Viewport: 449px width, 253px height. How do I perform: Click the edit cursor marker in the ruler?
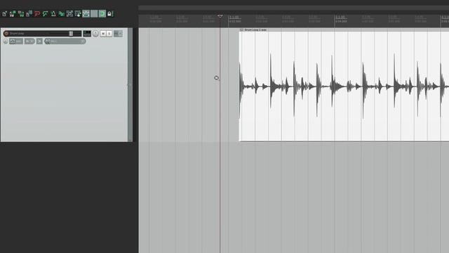[x=220, y=16]
